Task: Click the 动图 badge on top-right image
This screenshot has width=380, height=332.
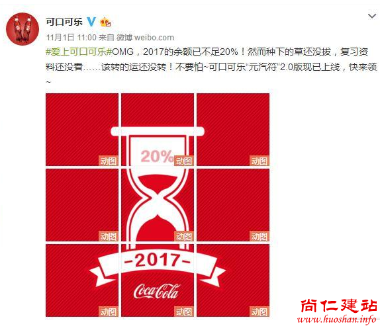Action: click(260, 161)
